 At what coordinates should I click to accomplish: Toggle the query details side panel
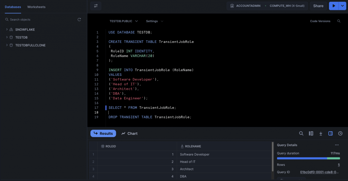tap(330, 133)
